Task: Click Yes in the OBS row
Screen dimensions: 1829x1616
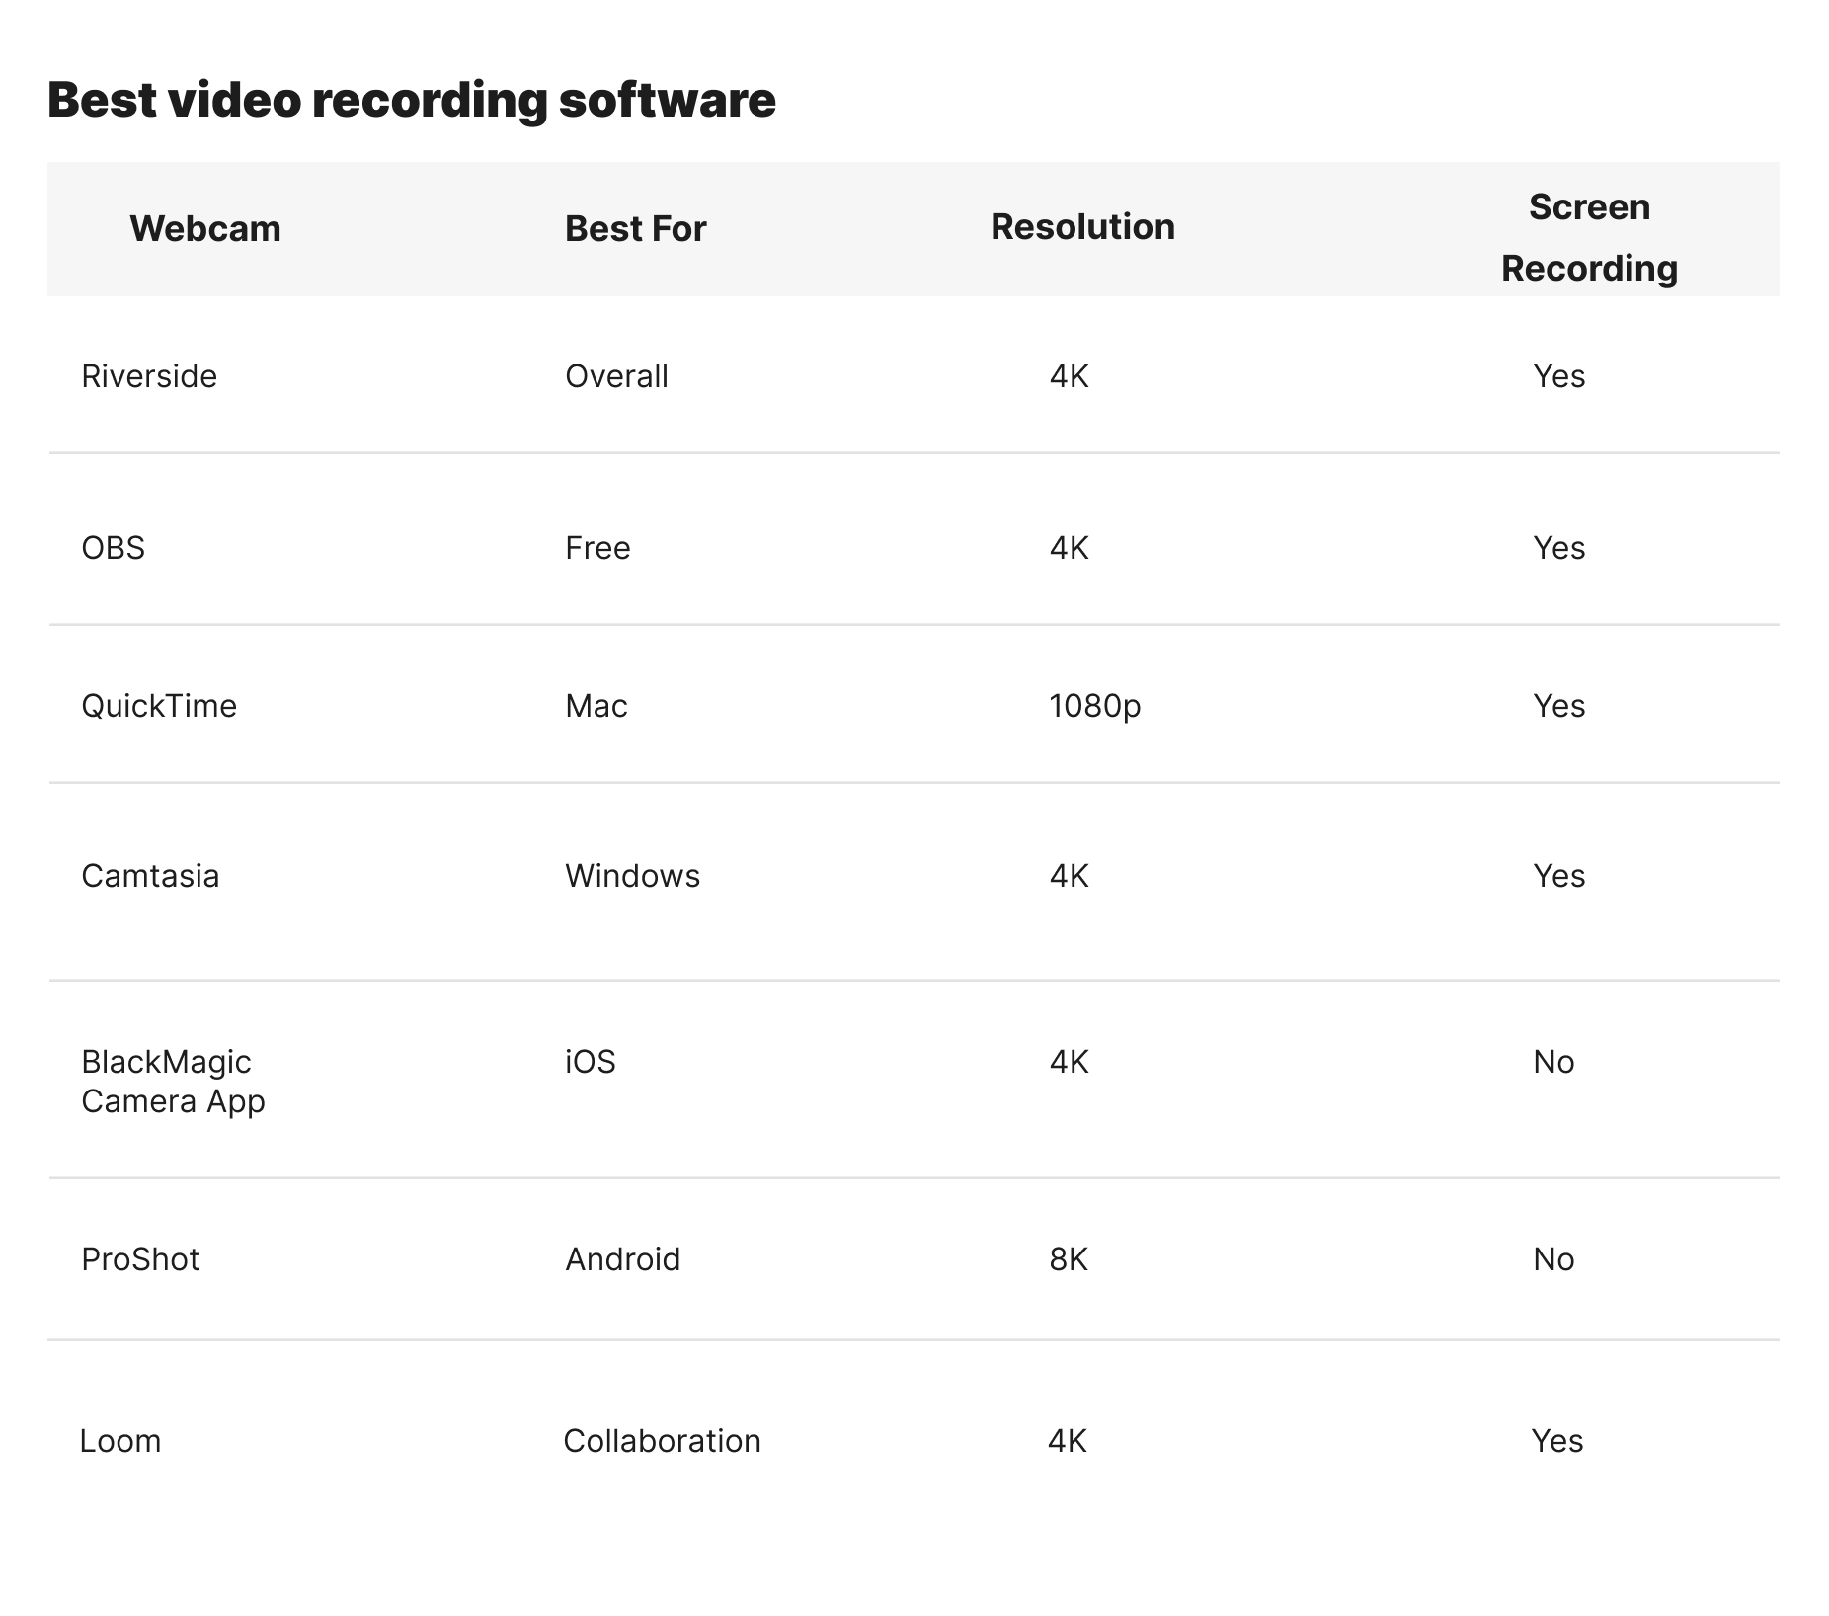Action: pos(1558,548)
